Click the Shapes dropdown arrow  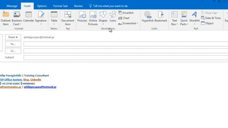(x=103, y=25)
